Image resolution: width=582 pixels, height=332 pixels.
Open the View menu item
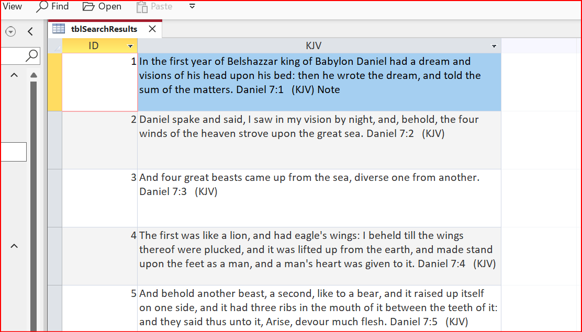coord(12,7)
